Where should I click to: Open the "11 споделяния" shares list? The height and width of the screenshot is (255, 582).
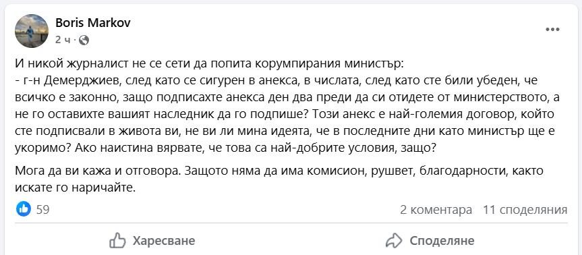[x=525, y=210]
